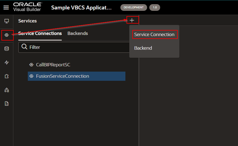Viewport: 238px width, 146px height.
Task: Click the Services panel heading
Action: [x=28, y=21]
